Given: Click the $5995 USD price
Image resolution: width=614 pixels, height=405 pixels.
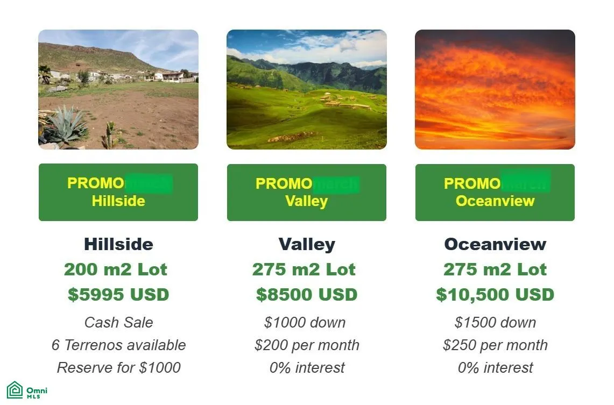Looking at the screenshot, I should (x=118, y=294).
